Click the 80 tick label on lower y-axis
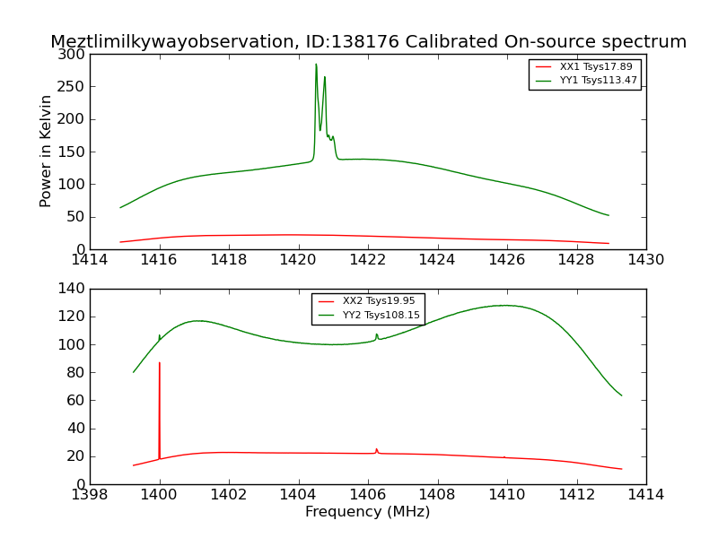This screenshot has width=718, height=538. point(75,372)
